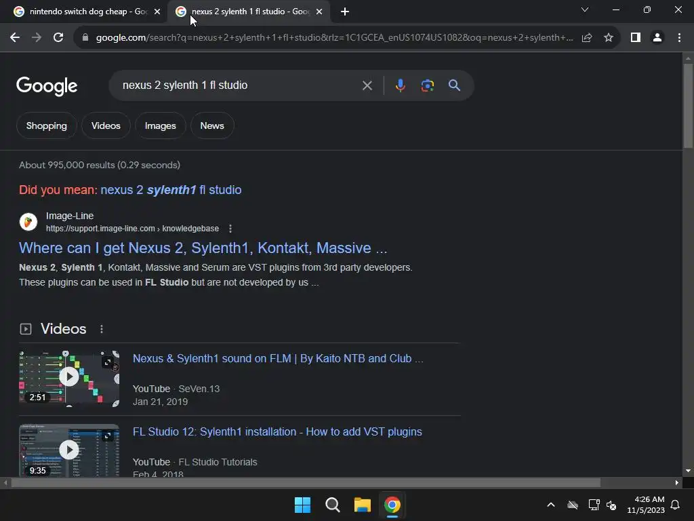Open FL Studio 12 Sylenth1 installation video link

[277, 432]
